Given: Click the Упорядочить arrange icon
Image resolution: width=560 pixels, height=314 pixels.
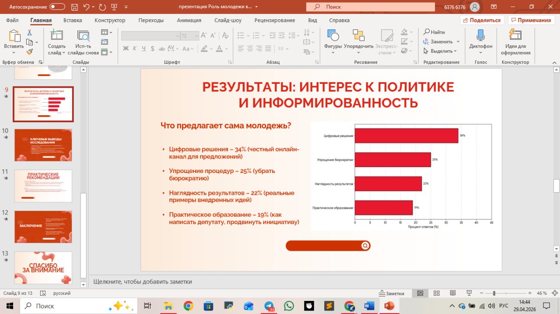Looking at the screenshot, I should point(359,36).
